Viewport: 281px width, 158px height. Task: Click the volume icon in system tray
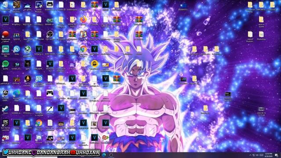(257, 155)
